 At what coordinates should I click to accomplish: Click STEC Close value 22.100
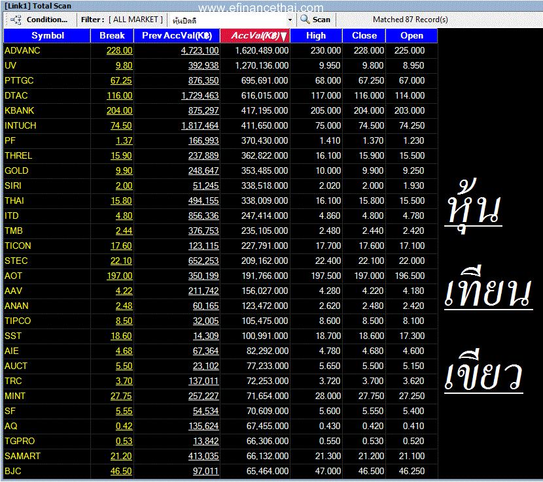[x=371, y=261]
